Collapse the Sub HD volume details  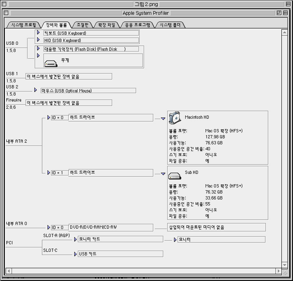click(163, 173)
